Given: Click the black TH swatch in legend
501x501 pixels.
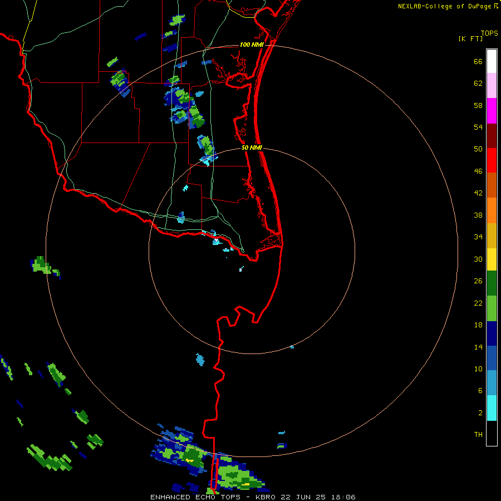Looking at the screenshot, I should (x=492, y=433).
